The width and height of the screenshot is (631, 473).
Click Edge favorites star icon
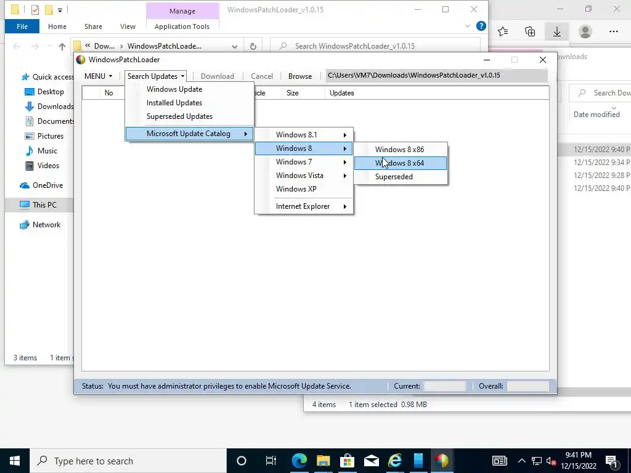click(x=503, y=31)
